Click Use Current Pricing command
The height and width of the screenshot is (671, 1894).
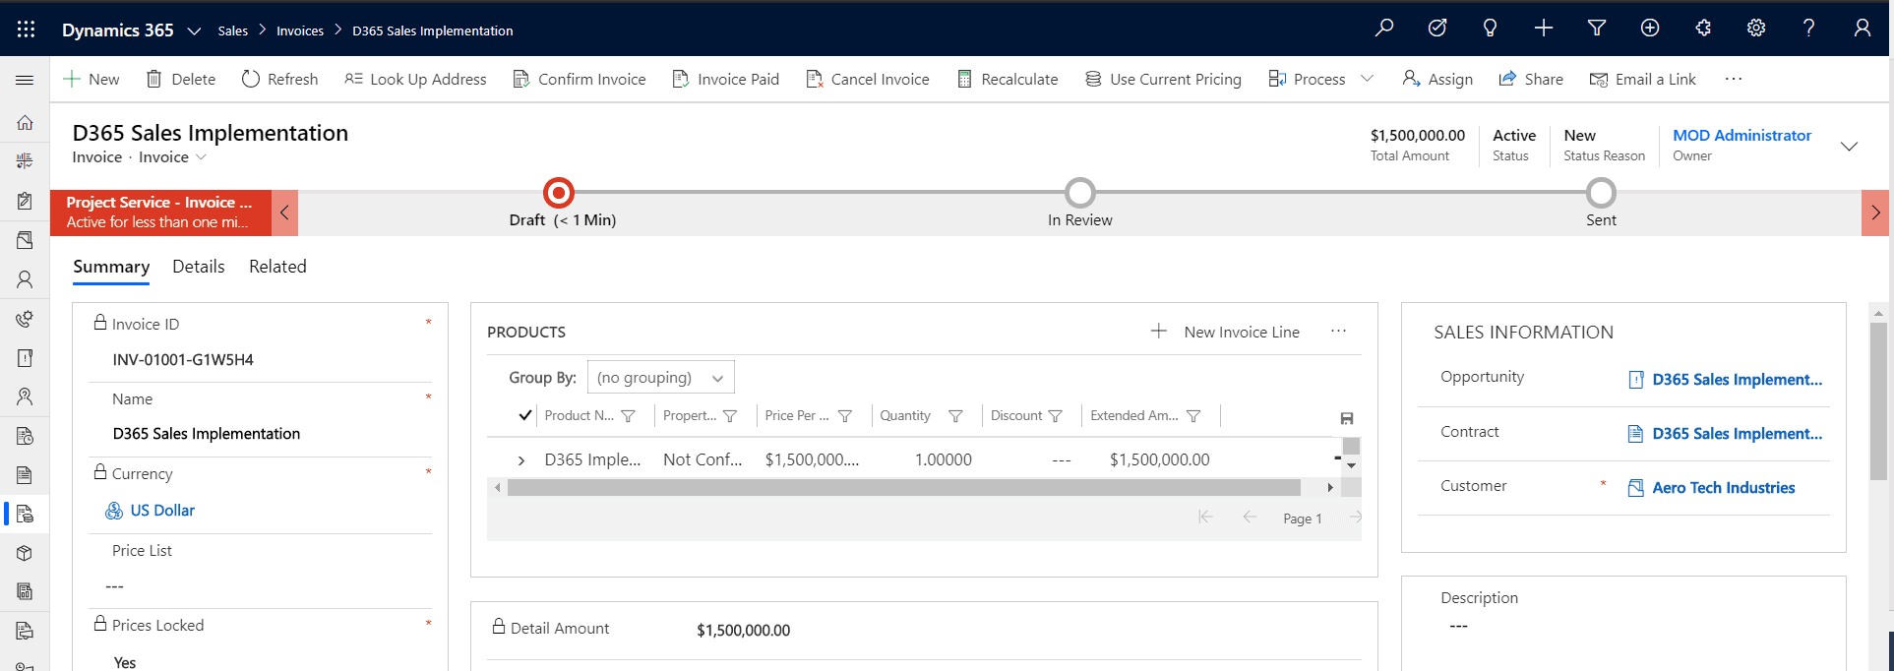[1163, 79]
